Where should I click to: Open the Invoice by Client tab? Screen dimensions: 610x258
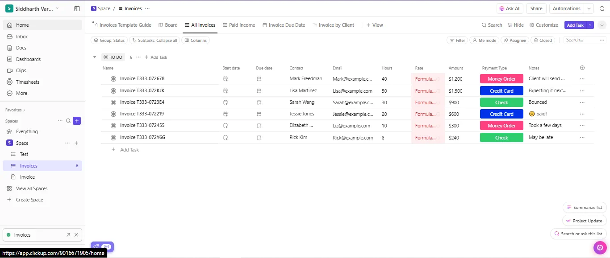333,25
